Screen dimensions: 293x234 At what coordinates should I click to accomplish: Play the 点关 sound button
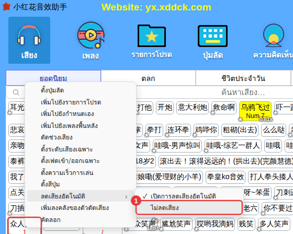[x=17, y=193]
